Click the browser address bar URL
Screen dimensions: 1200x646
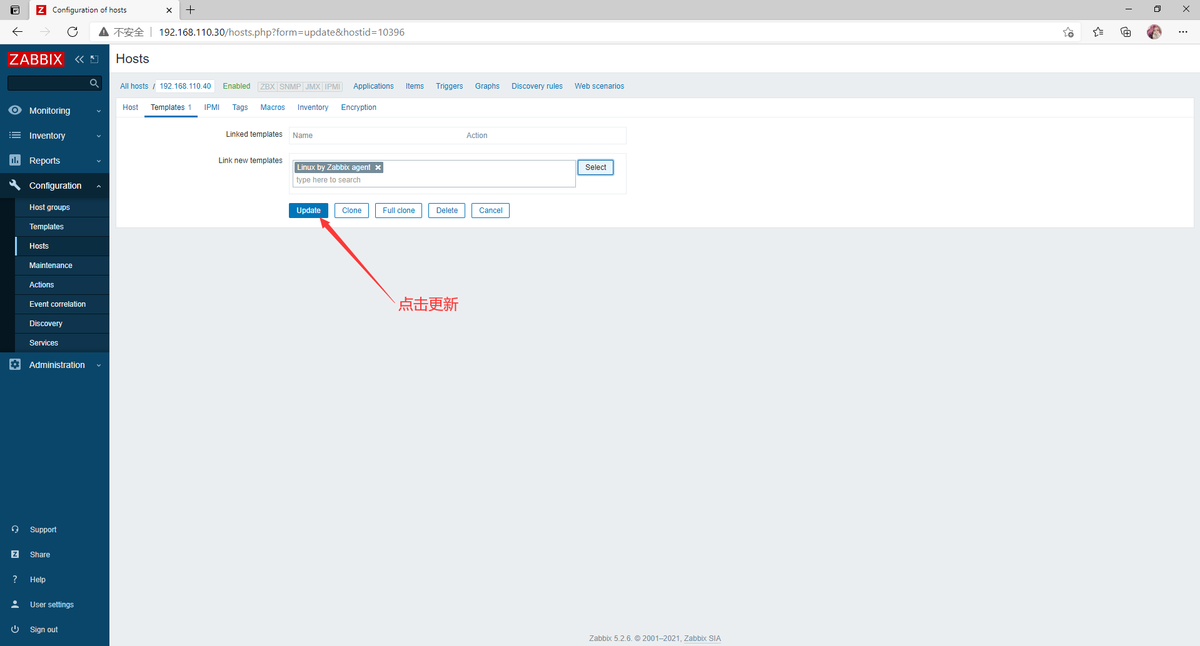tap(281, 32)
